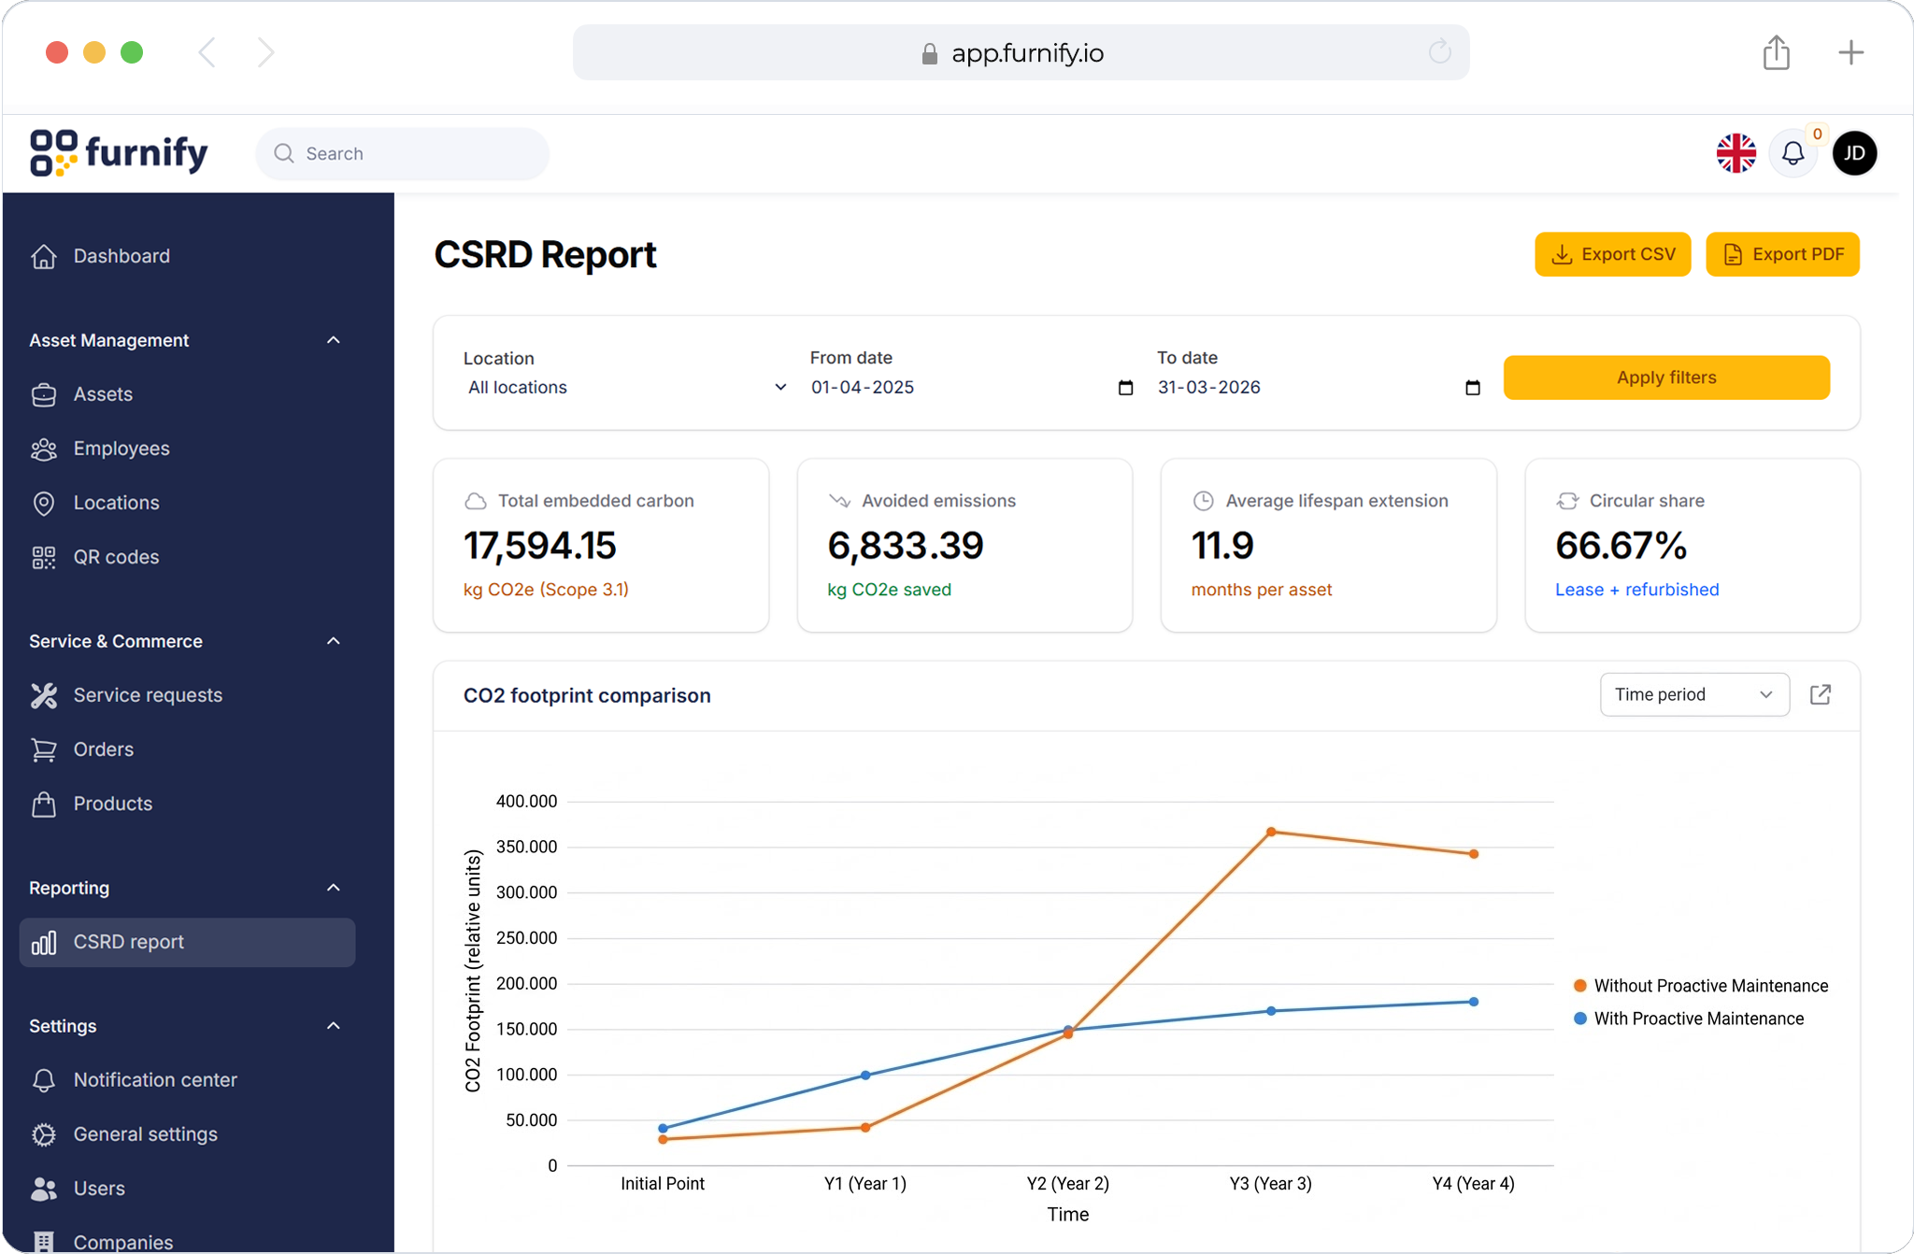Collapse the Service & Commerce section

(334, 641)
